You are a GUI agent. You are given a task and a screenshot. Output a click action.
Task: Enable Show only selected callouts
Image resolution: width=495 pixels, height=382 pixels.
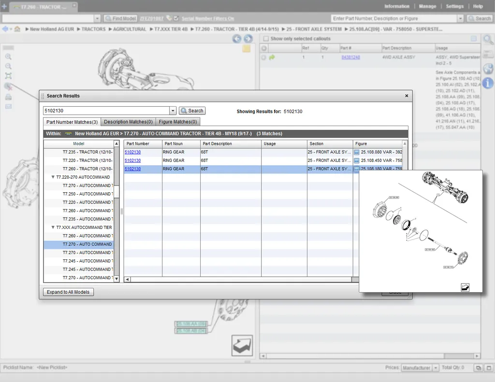266,39
